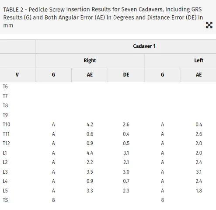Select the T6 row label
Viewport: 216px width, 210px height.
point(5,87)
